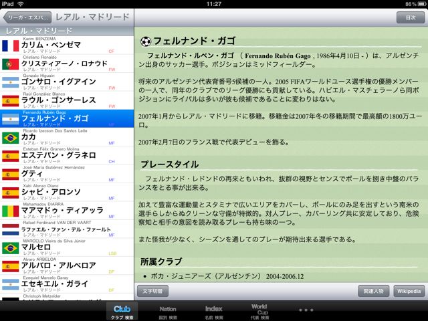This screenshot has width=428, height=321.
Task: Go back to リーガ・エスパ... league list
Action: coord(27,17)
